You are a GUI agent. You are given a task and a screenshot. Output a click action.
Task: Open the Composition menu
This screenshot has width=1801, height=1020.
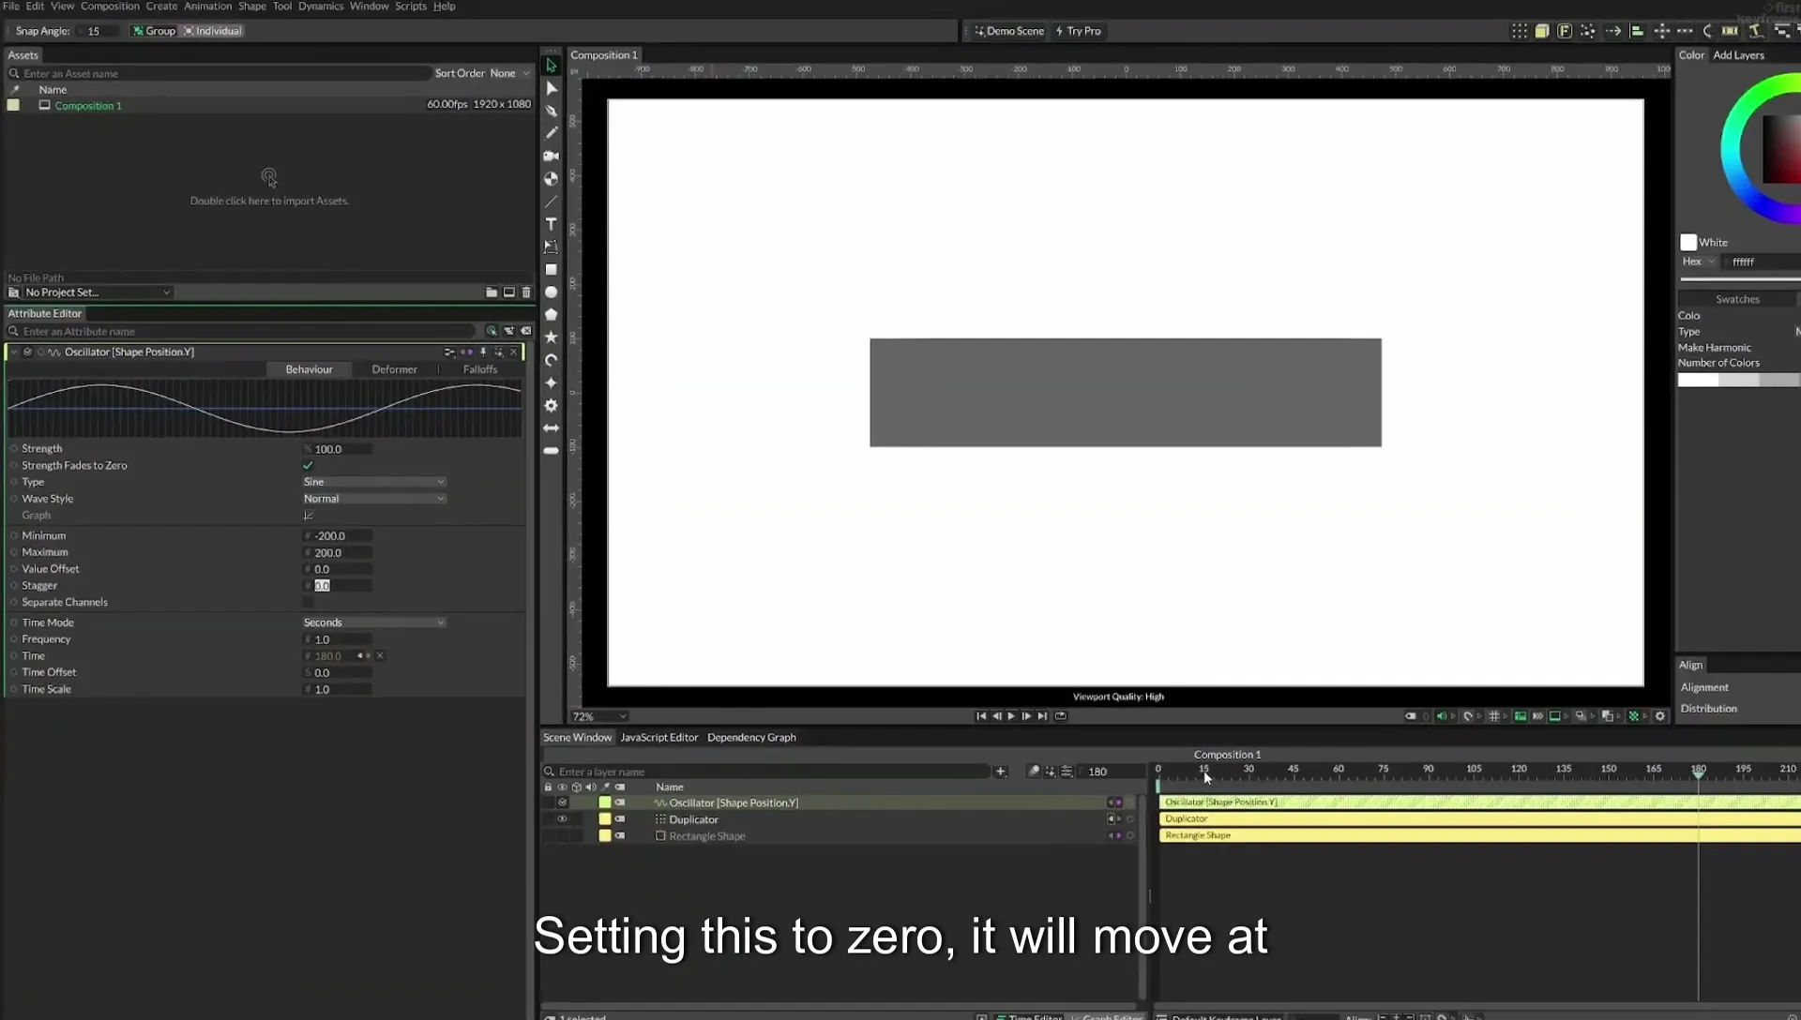[x=110, y=7]
